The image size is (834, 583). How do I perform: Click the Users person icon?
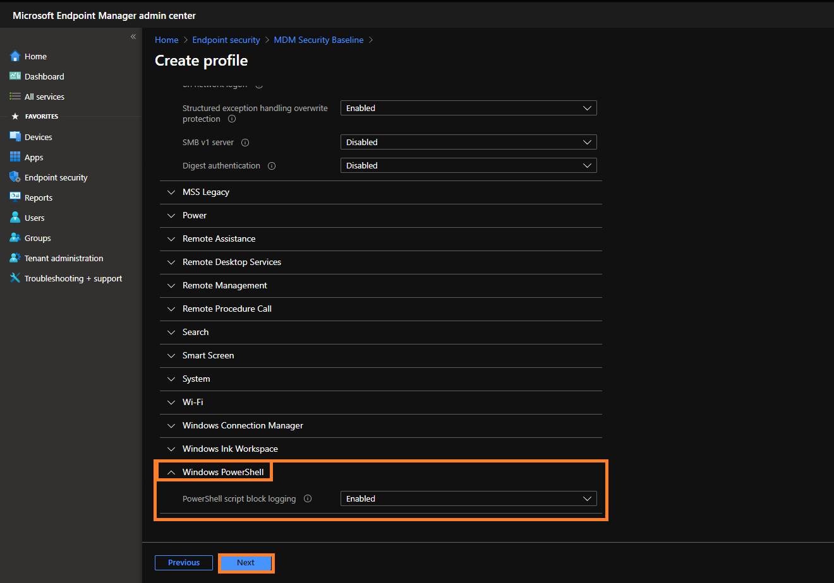[x=15, y=218]
